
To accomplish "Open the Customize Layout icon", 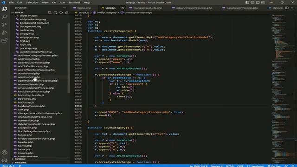I will [x=263, y=2].
